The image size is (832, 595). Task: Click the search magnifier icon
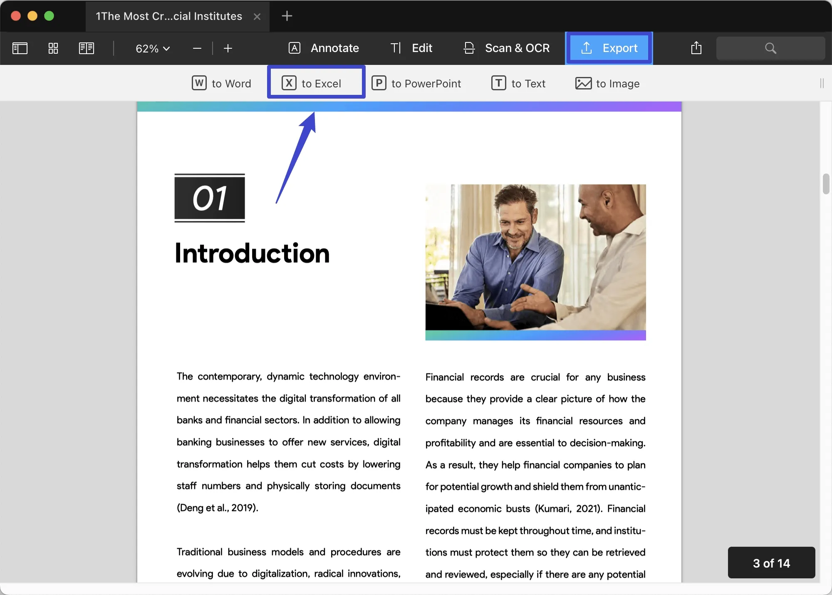(770, 47)
